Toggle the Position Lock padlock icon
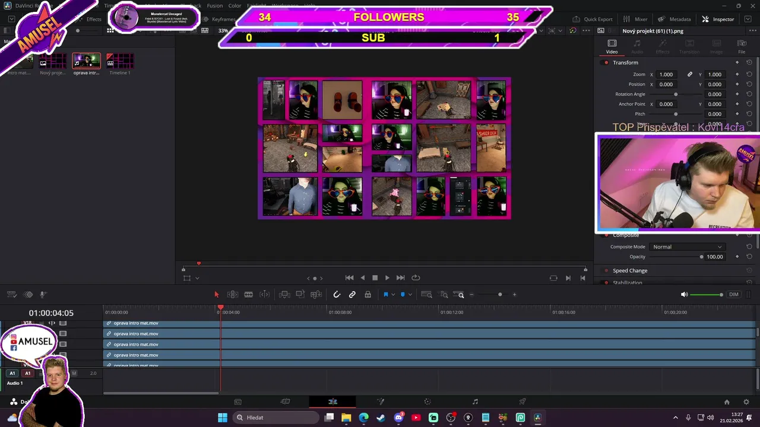Screen dimensions: 760x427 [368, 294]
